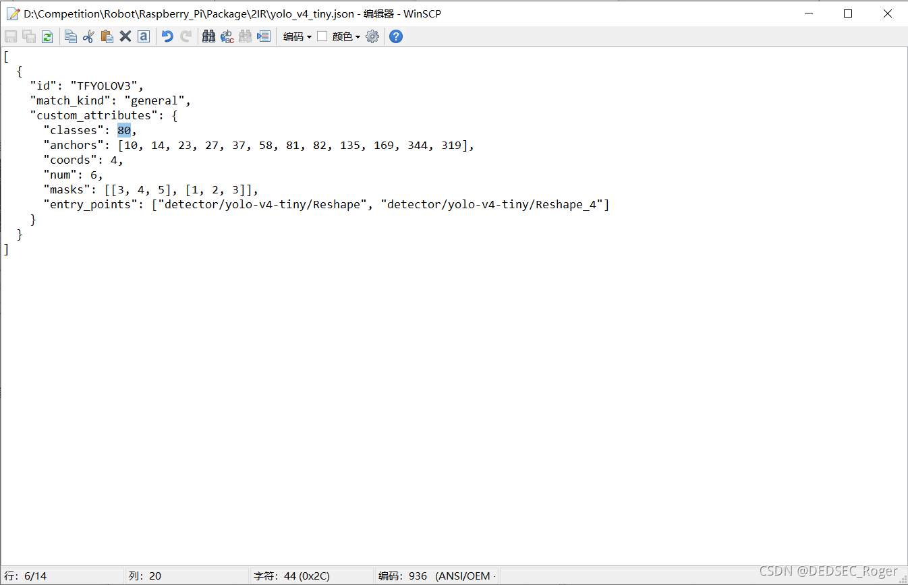
Task: Click the Go to line number icon
Action: [x=264, y=36]
